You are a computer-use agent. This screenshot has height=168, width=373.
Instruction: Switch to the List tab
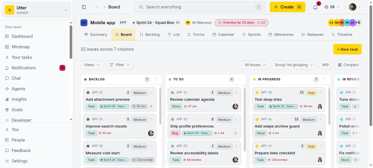[174, 34]
